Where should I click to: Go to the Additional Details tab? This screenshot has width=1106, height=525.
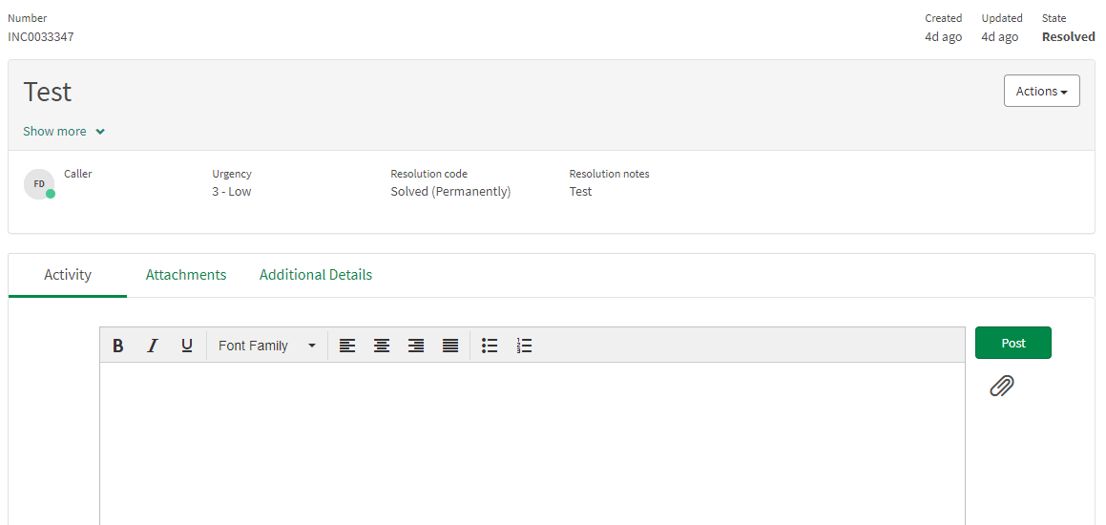316,275
